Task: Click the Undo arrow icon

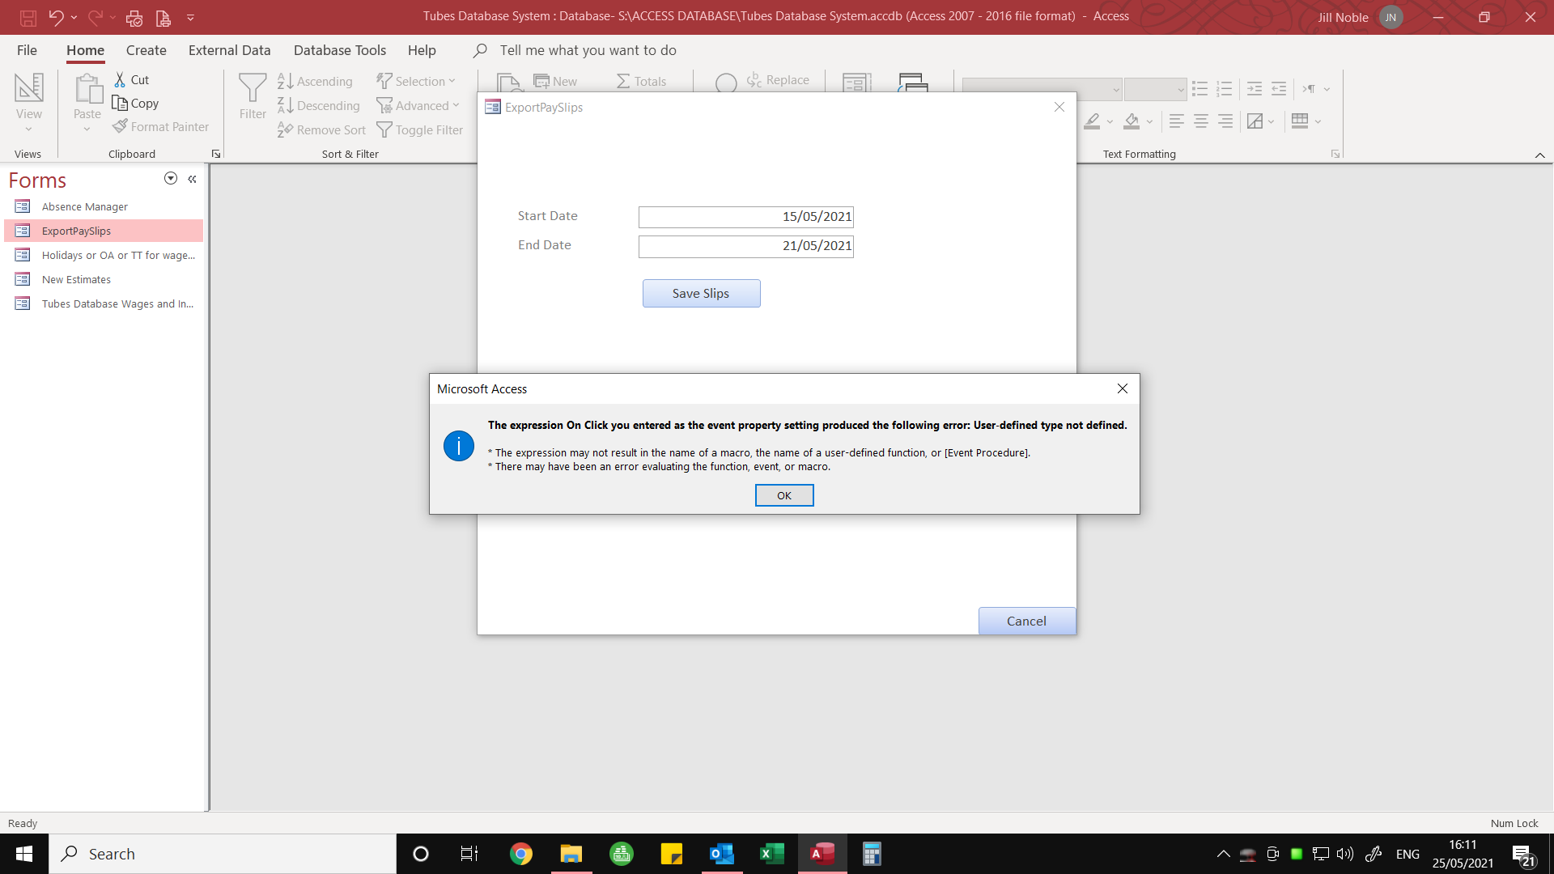Action: 55,17
